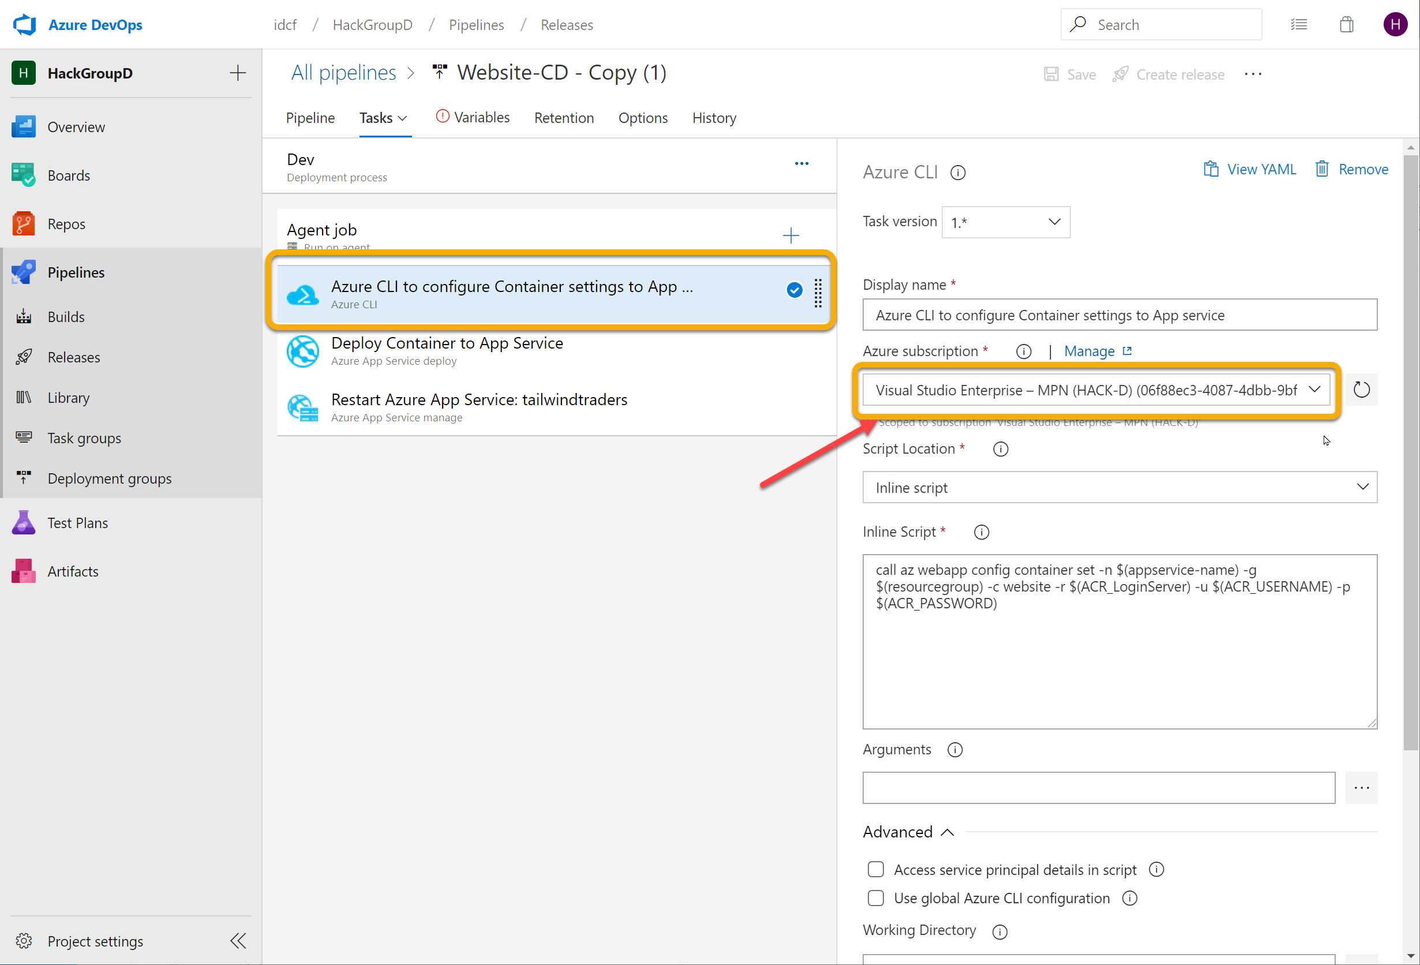Show info icon for Inline Script
This screenshot has width=1420, height=965.
[981, 532]
